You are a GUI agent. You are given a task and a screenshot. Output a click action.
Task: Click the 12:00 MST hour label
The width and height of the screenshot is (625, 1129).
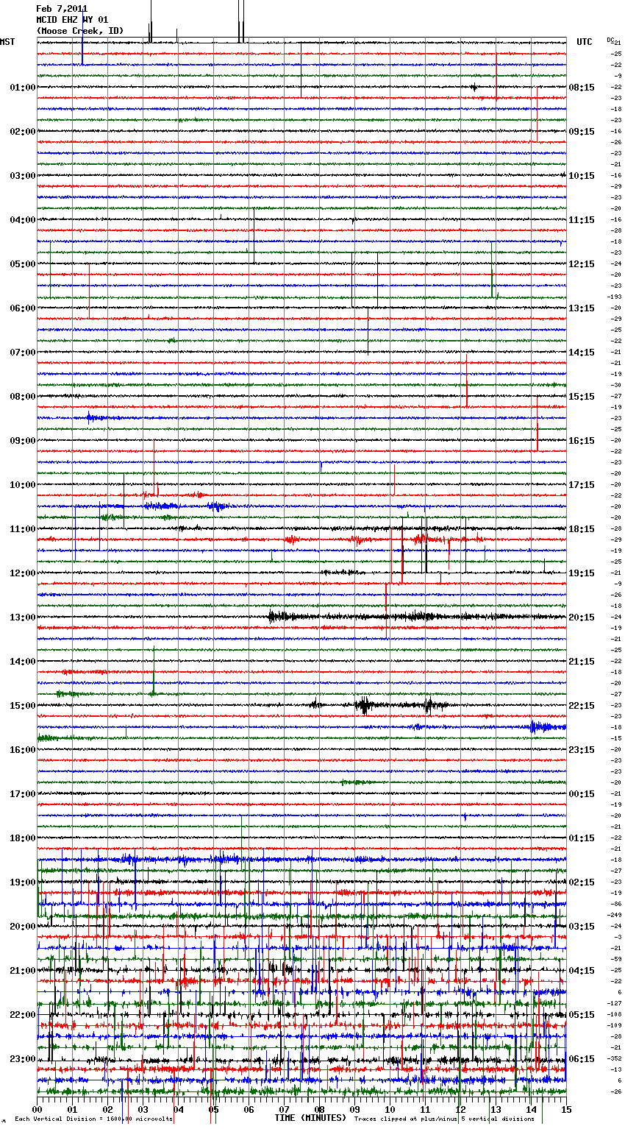tap(23, 573)
